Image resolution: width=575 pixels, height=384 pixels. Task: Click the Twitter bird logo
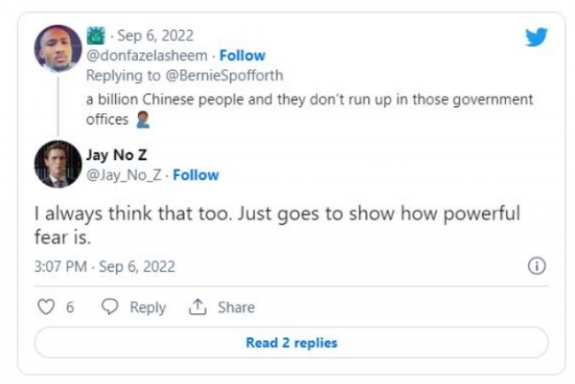[536, 36]
